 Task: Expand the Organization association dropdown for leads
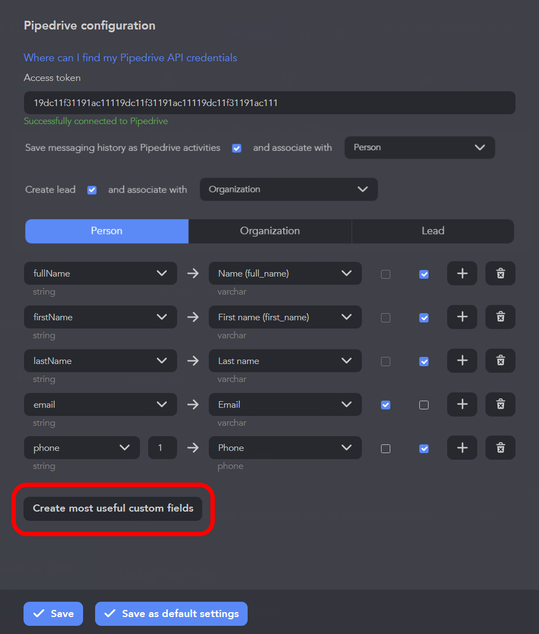[289, 189]
